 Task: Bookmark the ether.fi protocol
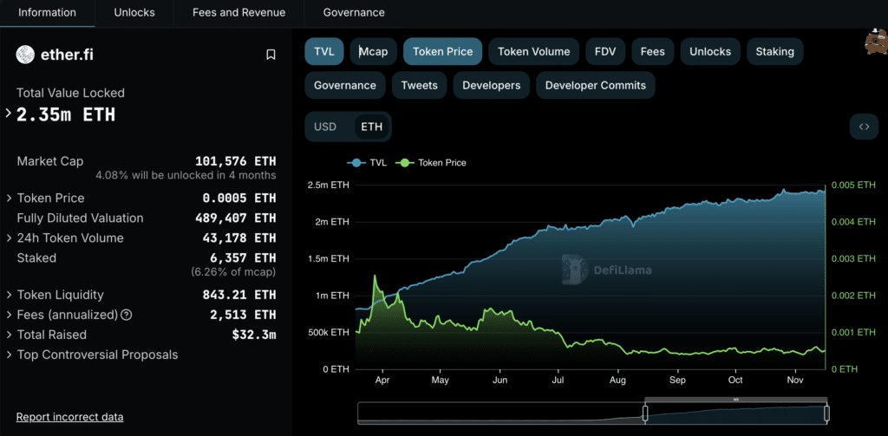[271, 55]
